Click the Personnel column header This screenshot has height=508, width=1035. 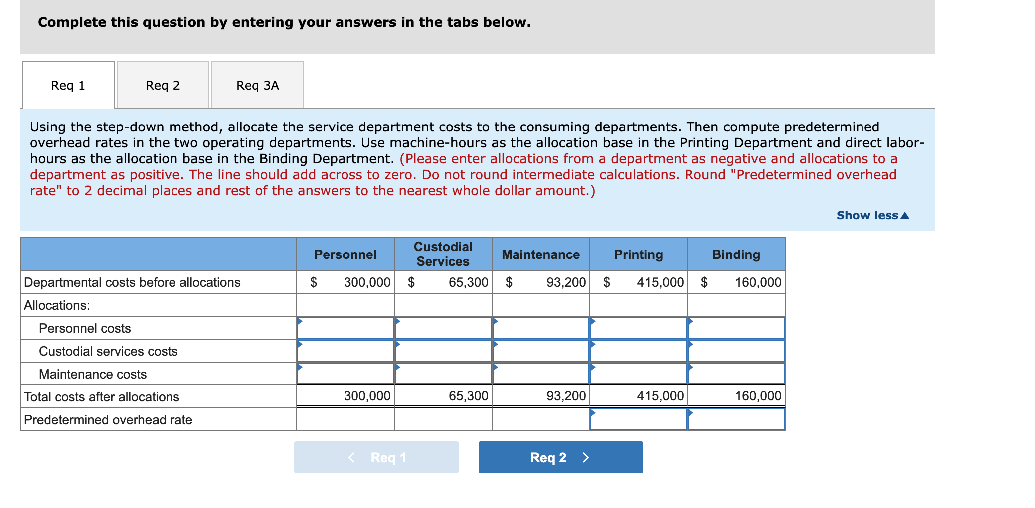(x=345, y=254)
